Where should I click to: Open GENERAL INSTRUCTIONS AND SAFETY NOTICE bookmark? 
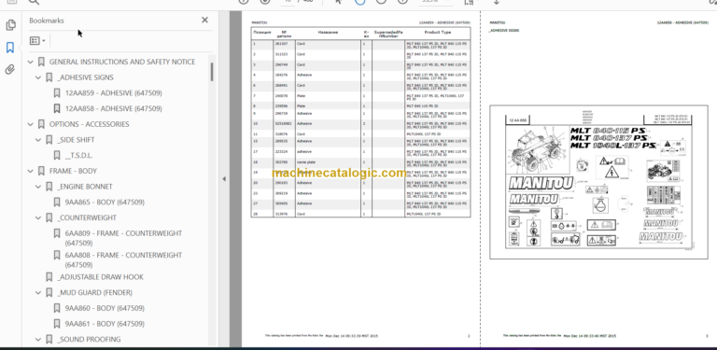(x=122, y=62)
